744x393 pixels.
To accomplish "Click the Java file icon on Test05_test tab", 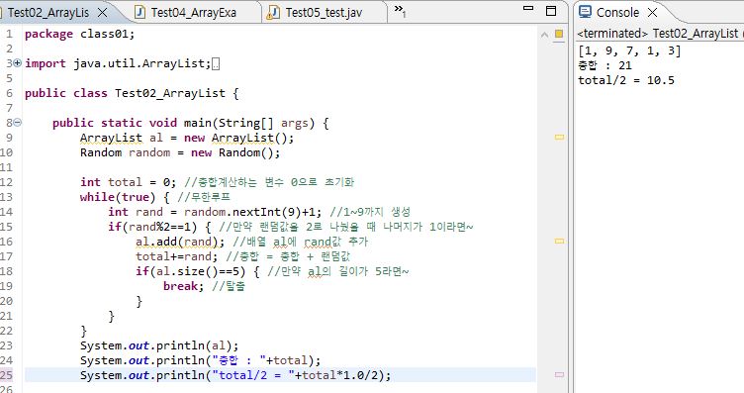I will pyautogui.click(x=273, y=12).
